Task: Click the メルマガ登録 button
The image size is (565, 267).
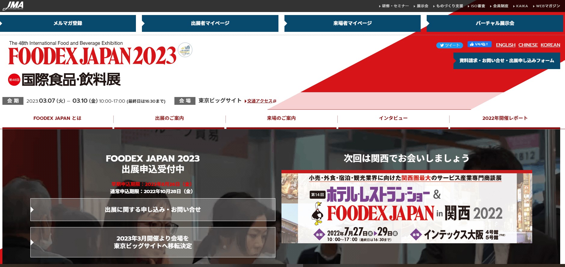Action: pyautogui.click(x=68, y=23)
